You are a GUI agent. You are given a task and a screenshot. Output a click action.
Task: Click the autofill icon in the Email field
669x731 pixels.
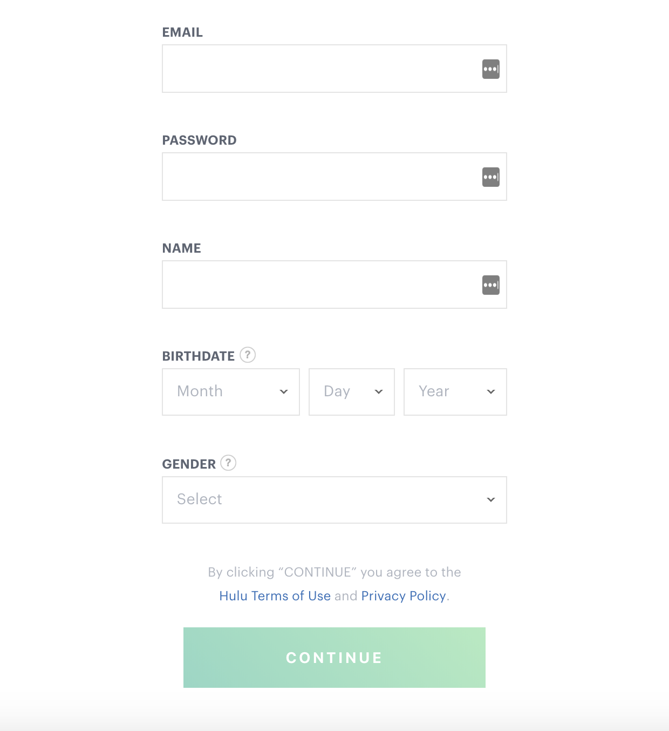pos(490,69)
